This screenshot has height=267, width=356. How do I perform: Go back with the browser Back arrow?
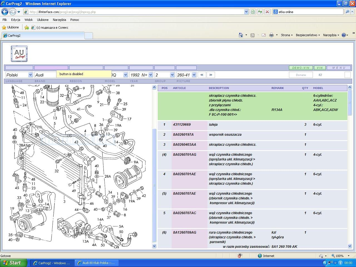click(5, 12)
